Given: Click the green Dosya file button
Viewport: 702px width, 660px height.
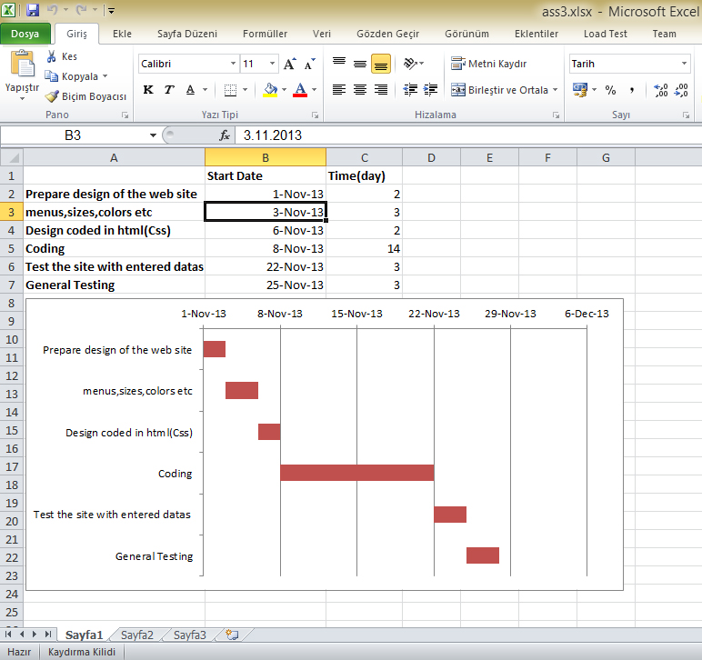Looking at the screenshot, I should coord(25,34).
